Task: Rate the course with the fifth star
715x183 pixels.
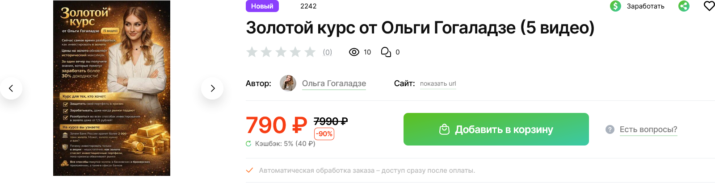Action: (310, 52)
